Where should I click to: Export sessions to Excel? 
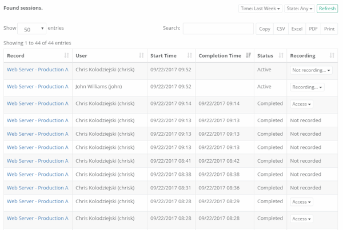(x=297, y=29)
